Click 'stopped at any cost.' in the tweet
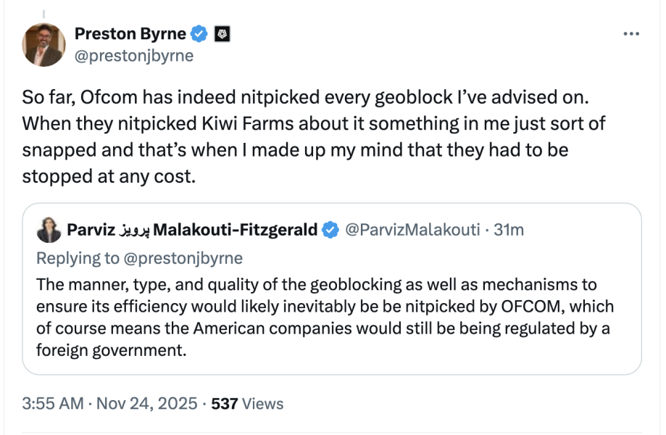This screenshot has height=435, width=666. pyautogui.click(x=109, y=177)
